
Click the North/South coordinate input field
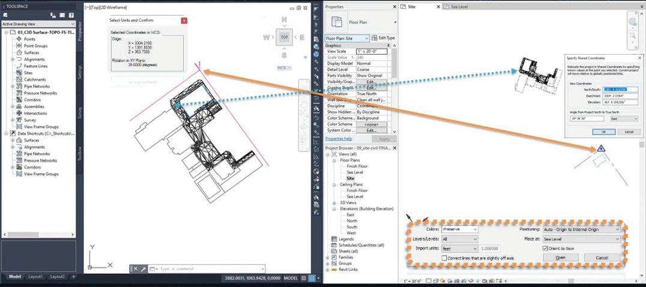(x=621, y=89)
